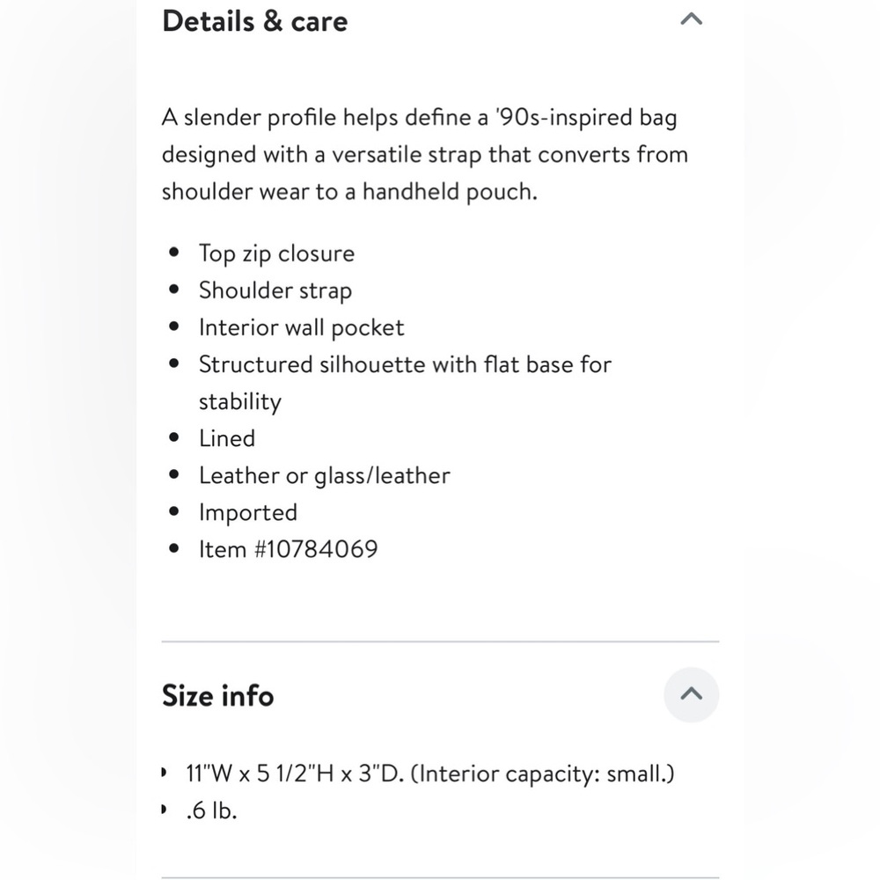The height and width of the screenshot is (880, 880).
Task: Click the 11"W x 5 1/2"H dimensions line
Action: 430,774
